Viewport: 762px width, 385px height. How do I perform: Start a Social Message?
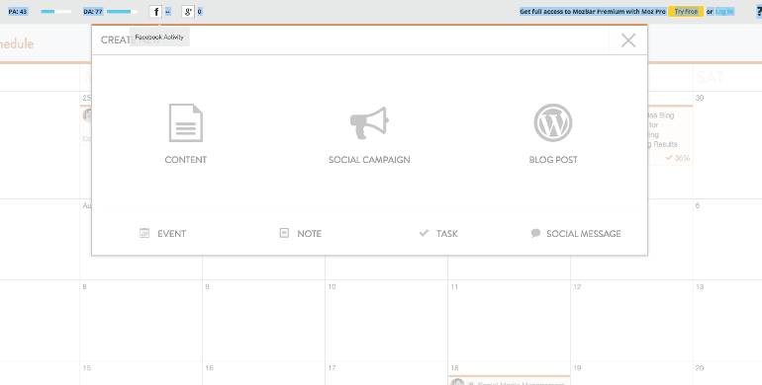pyautogui.click(x=576, y=233)
